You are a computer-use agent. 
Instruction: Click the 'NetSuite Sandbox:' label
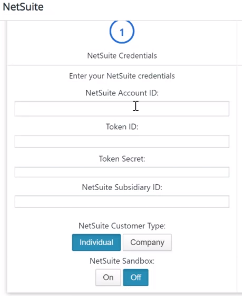122,261
